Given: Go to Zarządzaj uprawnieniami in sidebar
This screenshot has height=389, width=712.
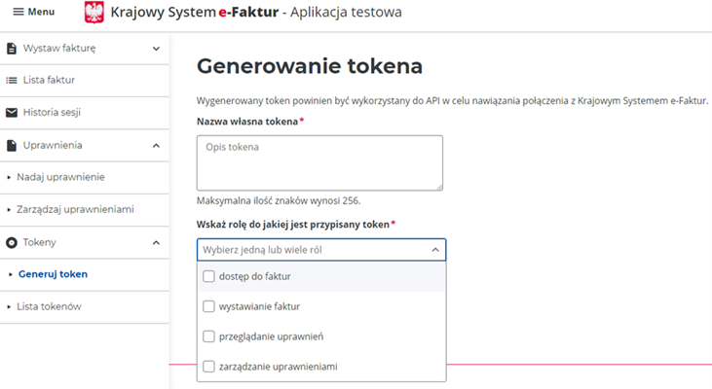Looking at the screenshot, I should pyautogui.click(x=75, y=209).
